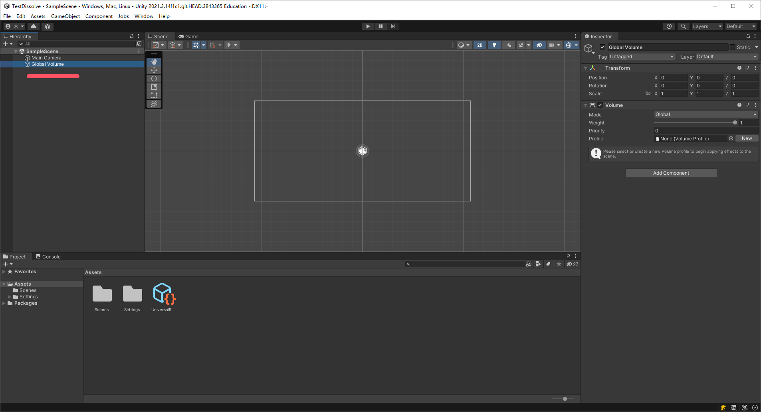Click the activity progress checkmark icon

tap(755, 408)
